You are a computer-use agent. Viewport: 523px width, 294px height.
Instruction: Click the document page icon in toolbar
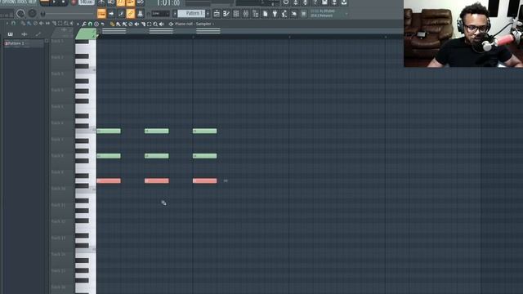265,13
